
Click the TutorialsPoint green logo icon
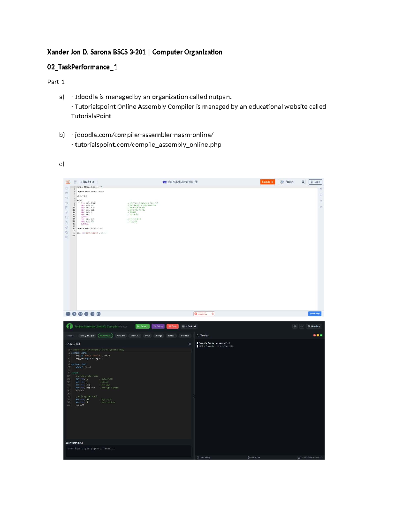70,326
